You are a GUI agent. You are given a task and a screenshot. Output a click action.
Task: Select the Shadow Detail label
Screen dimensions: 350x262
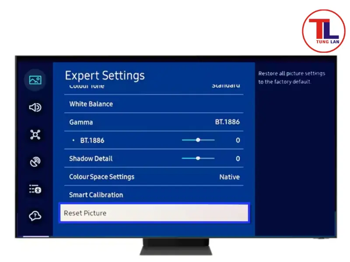(x=91, y=159)
